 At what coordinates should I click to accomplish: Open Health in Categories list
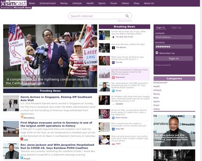point(157,86)
